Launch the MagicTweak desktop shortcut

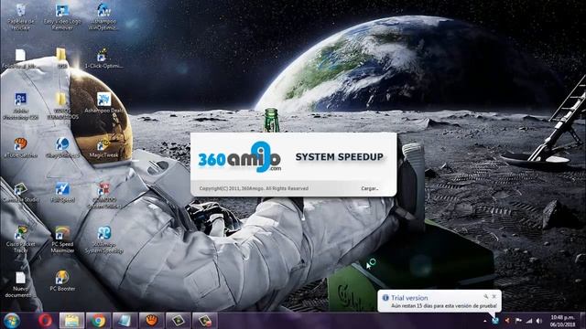point(103,148)
